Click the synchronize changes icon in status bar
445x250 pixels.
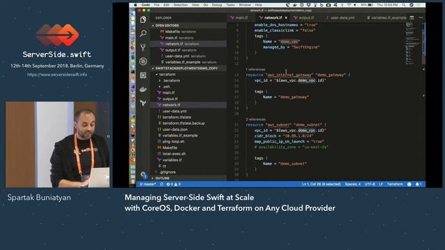coord(161,184)
